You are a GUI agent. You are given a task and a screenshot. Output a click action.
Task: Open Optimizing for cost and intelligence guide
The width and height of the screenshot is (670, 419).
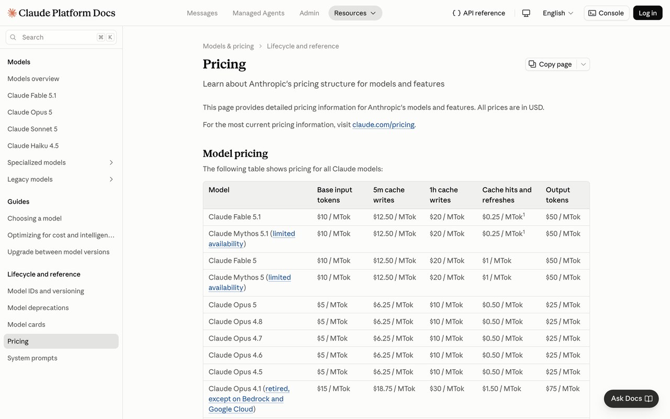[x=61, y=235]
